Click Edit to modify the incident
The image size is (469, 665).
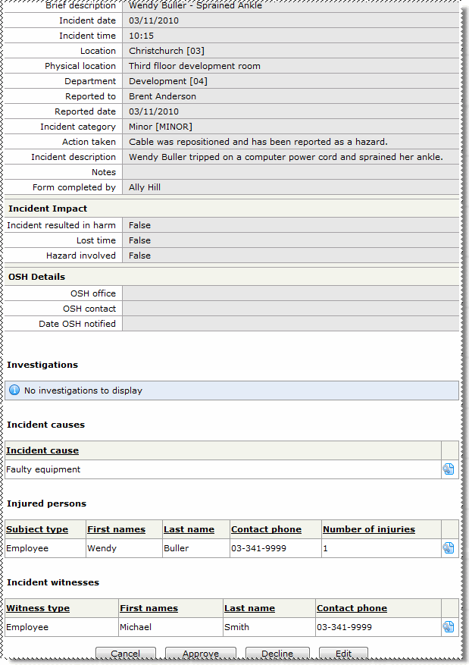pos(343,654)
